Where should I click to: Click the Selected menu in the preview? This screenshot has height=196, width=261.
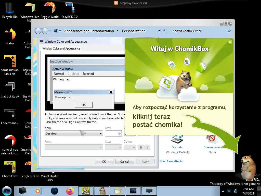[88, 74]
